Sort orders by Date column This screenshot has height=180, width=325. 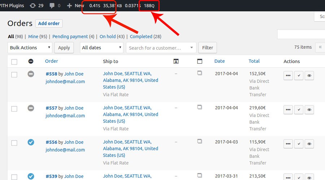point(220,61)
